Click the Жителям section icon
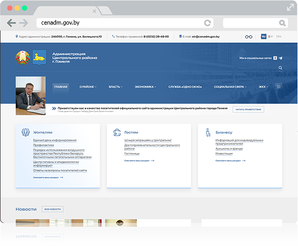The image size is (298, 246). 26,132
